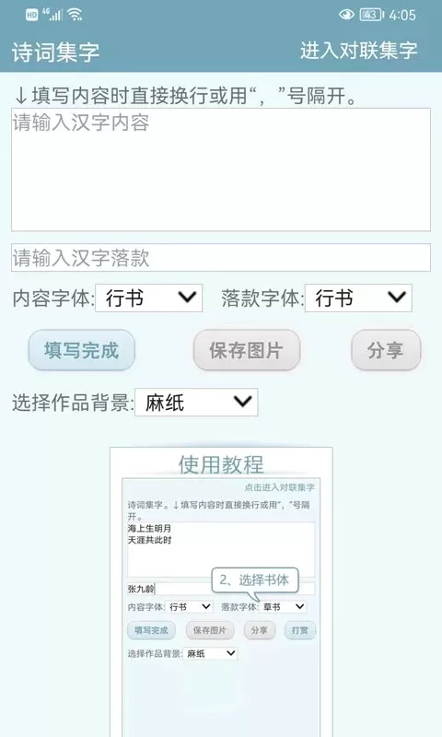The width and height of the screenshot is (442, 737).
Task: Focus the 请输入汉字落款 input field
Action: pyautogui.click(x=221, y=258)
